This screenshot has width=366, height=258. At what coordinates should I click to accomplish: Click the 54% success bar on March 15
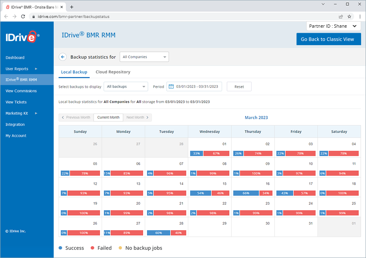click(x=200, y=193)
